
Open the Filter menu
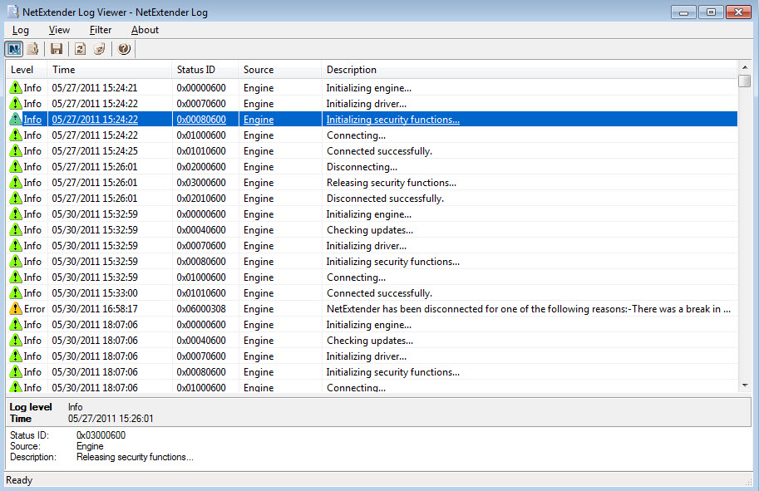click(101, 30)
